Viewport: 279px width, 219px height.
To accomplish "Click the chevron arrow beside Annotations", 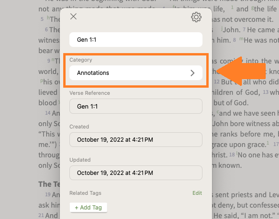I will pos(192,73).
